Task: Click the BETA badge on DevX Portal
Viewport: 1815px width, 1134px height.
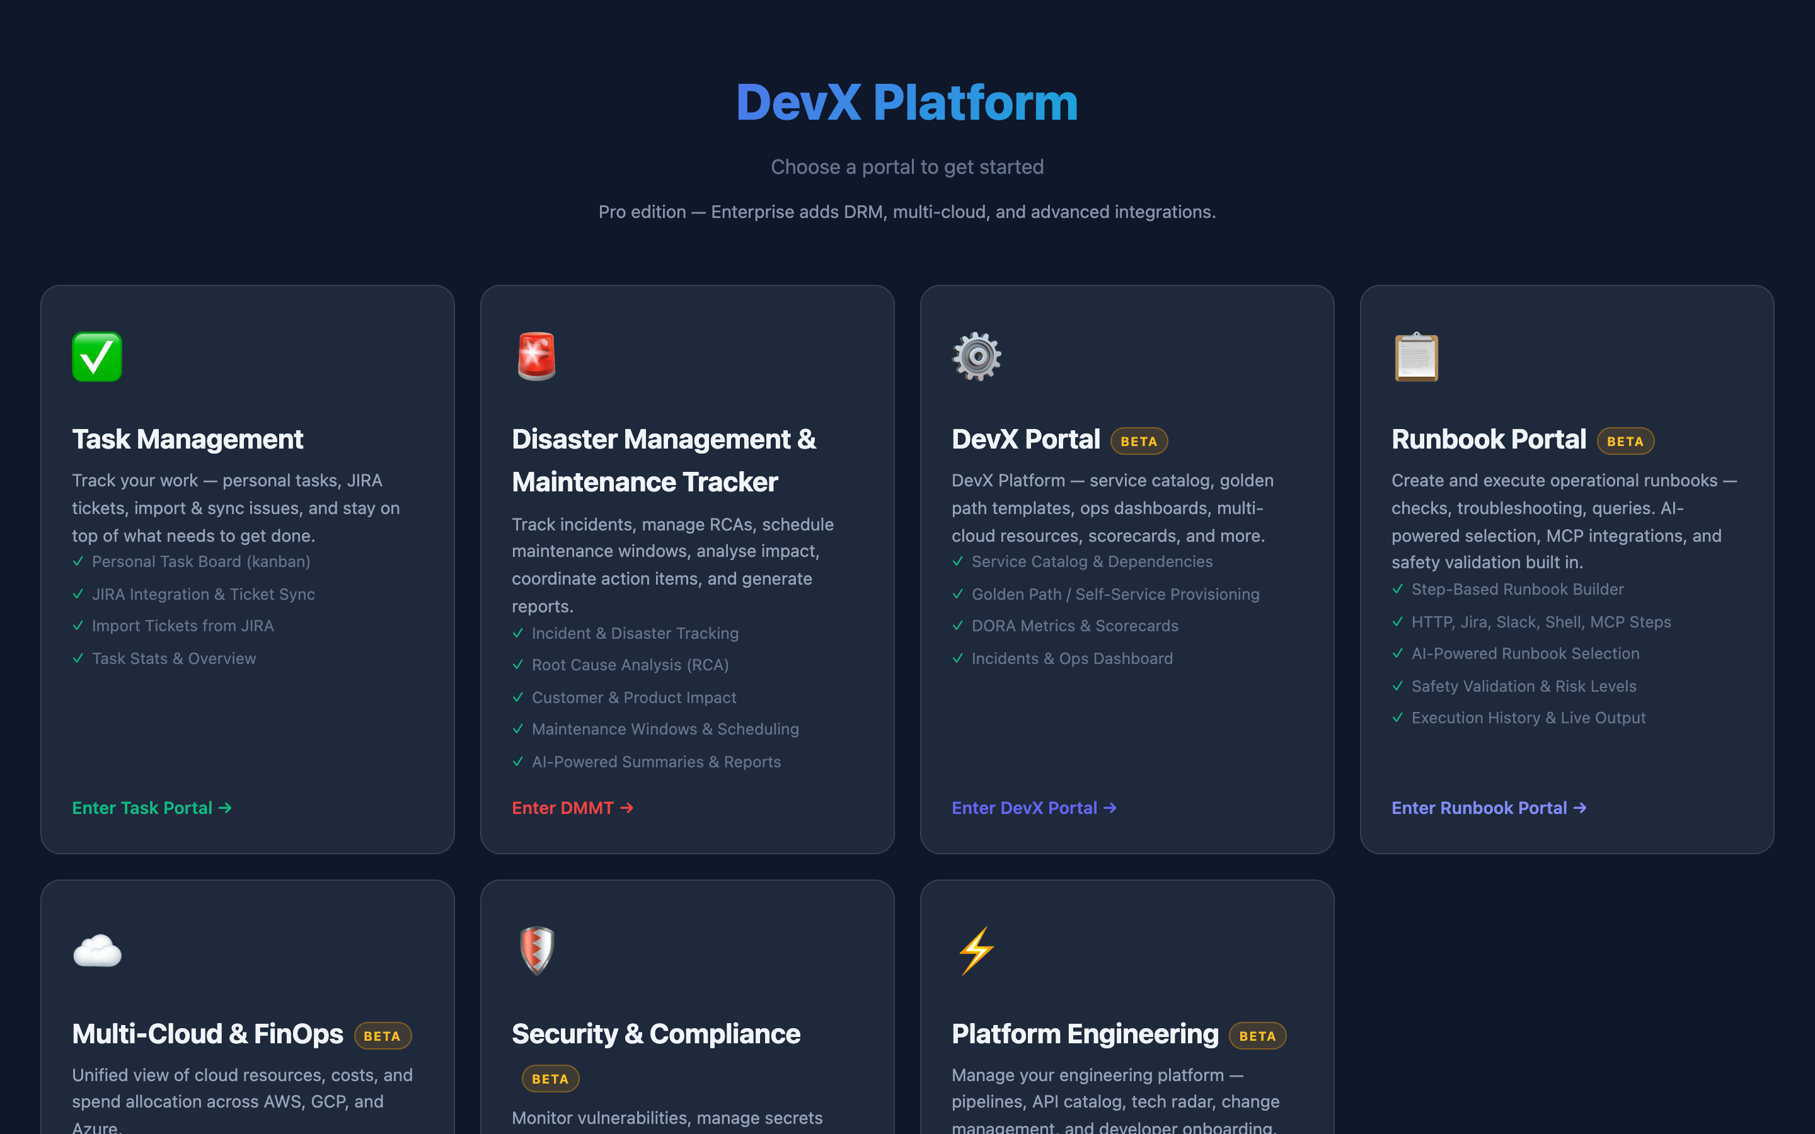Action: (1139, 441)
